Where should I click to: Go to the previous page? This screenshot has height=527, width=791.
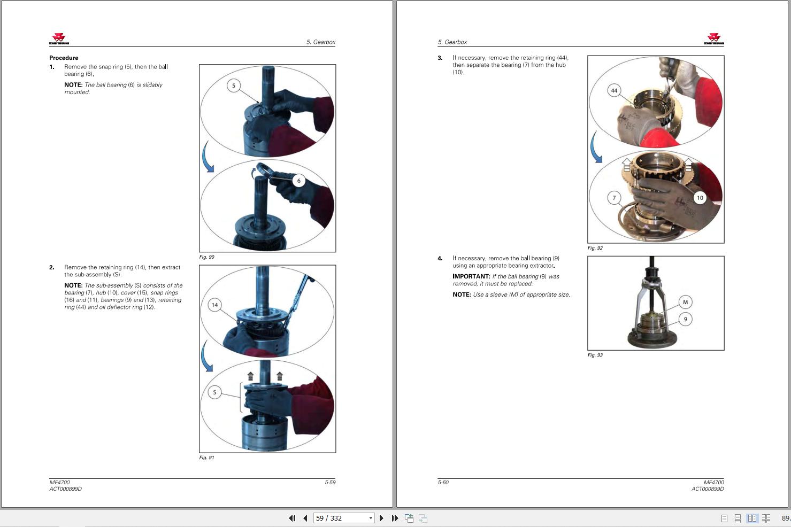(305, 518)
